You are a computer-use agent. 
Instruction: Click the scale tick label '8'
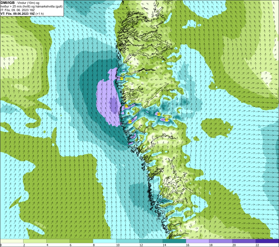coord(94,245)
